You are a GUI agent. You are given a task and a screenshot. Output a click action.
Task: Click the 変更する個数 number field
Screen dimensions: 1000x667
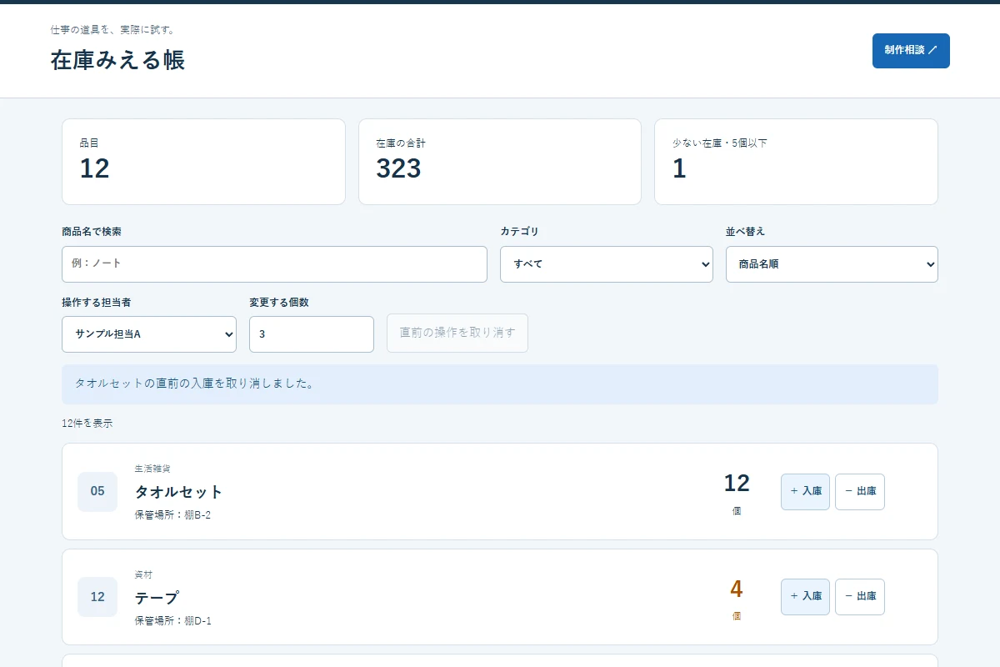pos(312,333)
